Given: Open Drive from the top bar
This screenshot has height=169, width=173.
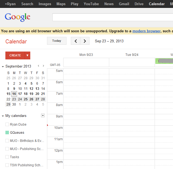Looking at the screenshot, I should click(x=139, y=4).
